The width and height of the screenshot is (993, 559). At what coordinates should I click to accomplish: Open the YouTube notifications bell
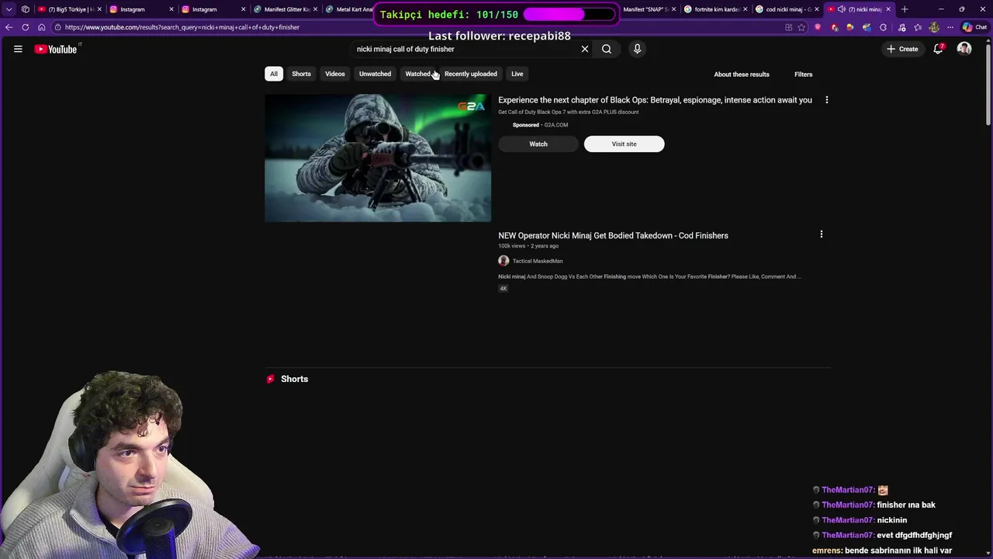click(938, 49)
